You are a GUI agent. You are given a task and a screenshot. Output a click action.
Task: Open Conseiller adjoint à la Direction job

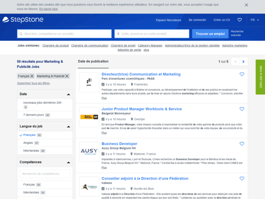pos(145,179)
